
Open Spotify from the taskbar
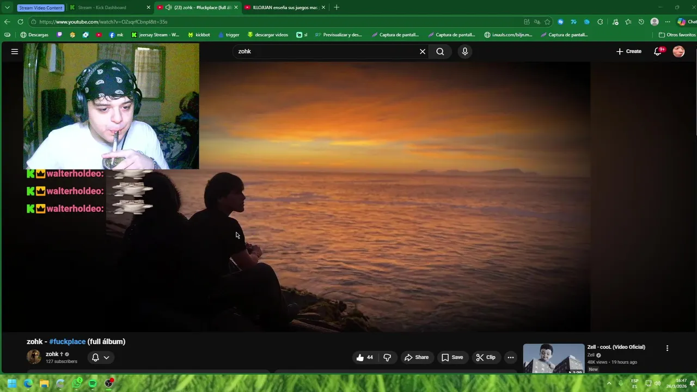click(93, 383)
